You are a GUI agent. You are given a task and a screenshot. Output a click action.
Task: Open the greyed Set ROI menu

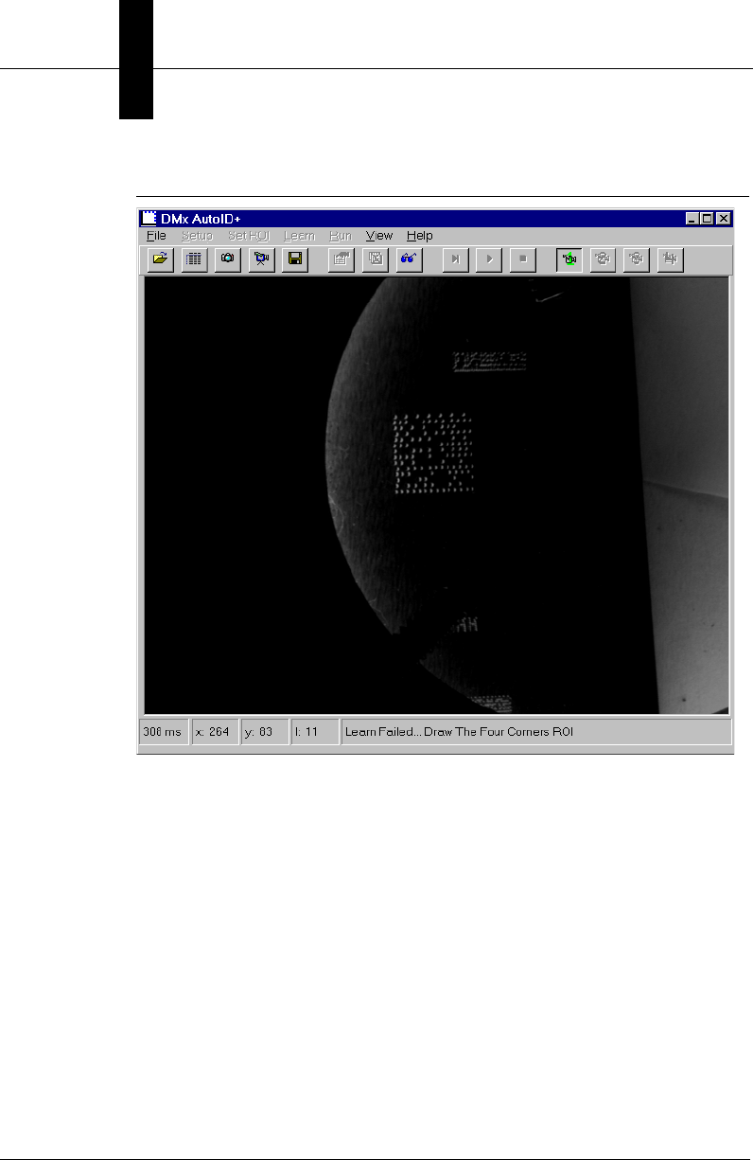click(249, 235)
